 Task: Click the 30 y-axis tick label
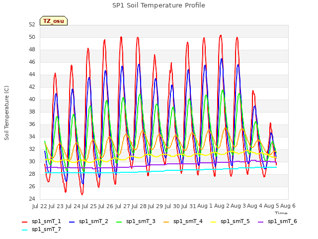pyautogui.click(x=32, y=161)
